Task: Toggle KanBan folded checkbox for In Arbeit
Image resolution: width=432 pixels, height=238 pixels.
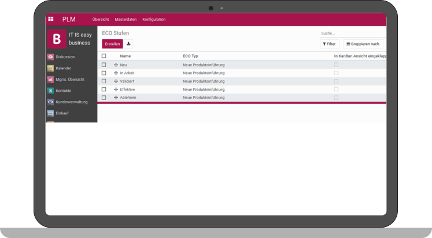Action: [x=337, y=73]
